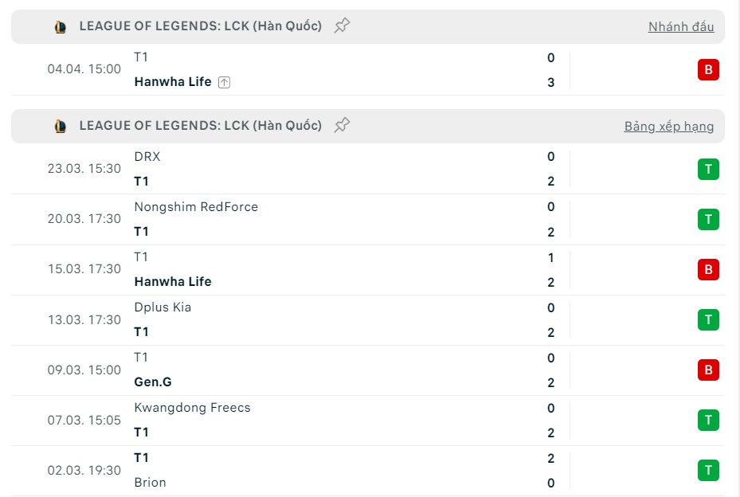Click the League of Legends logo in second header
Viewport: 740px width, 497px height.
(61, 126)
